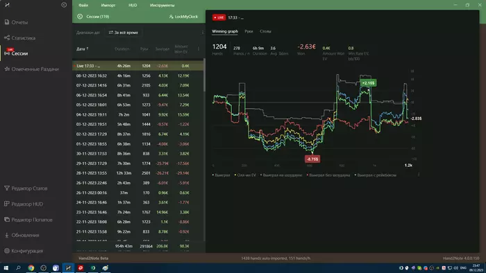The width and height of the screenshot is (486, 273).
Task: Select session 23-11-2023 16:46
Action: tap(138, 212)
